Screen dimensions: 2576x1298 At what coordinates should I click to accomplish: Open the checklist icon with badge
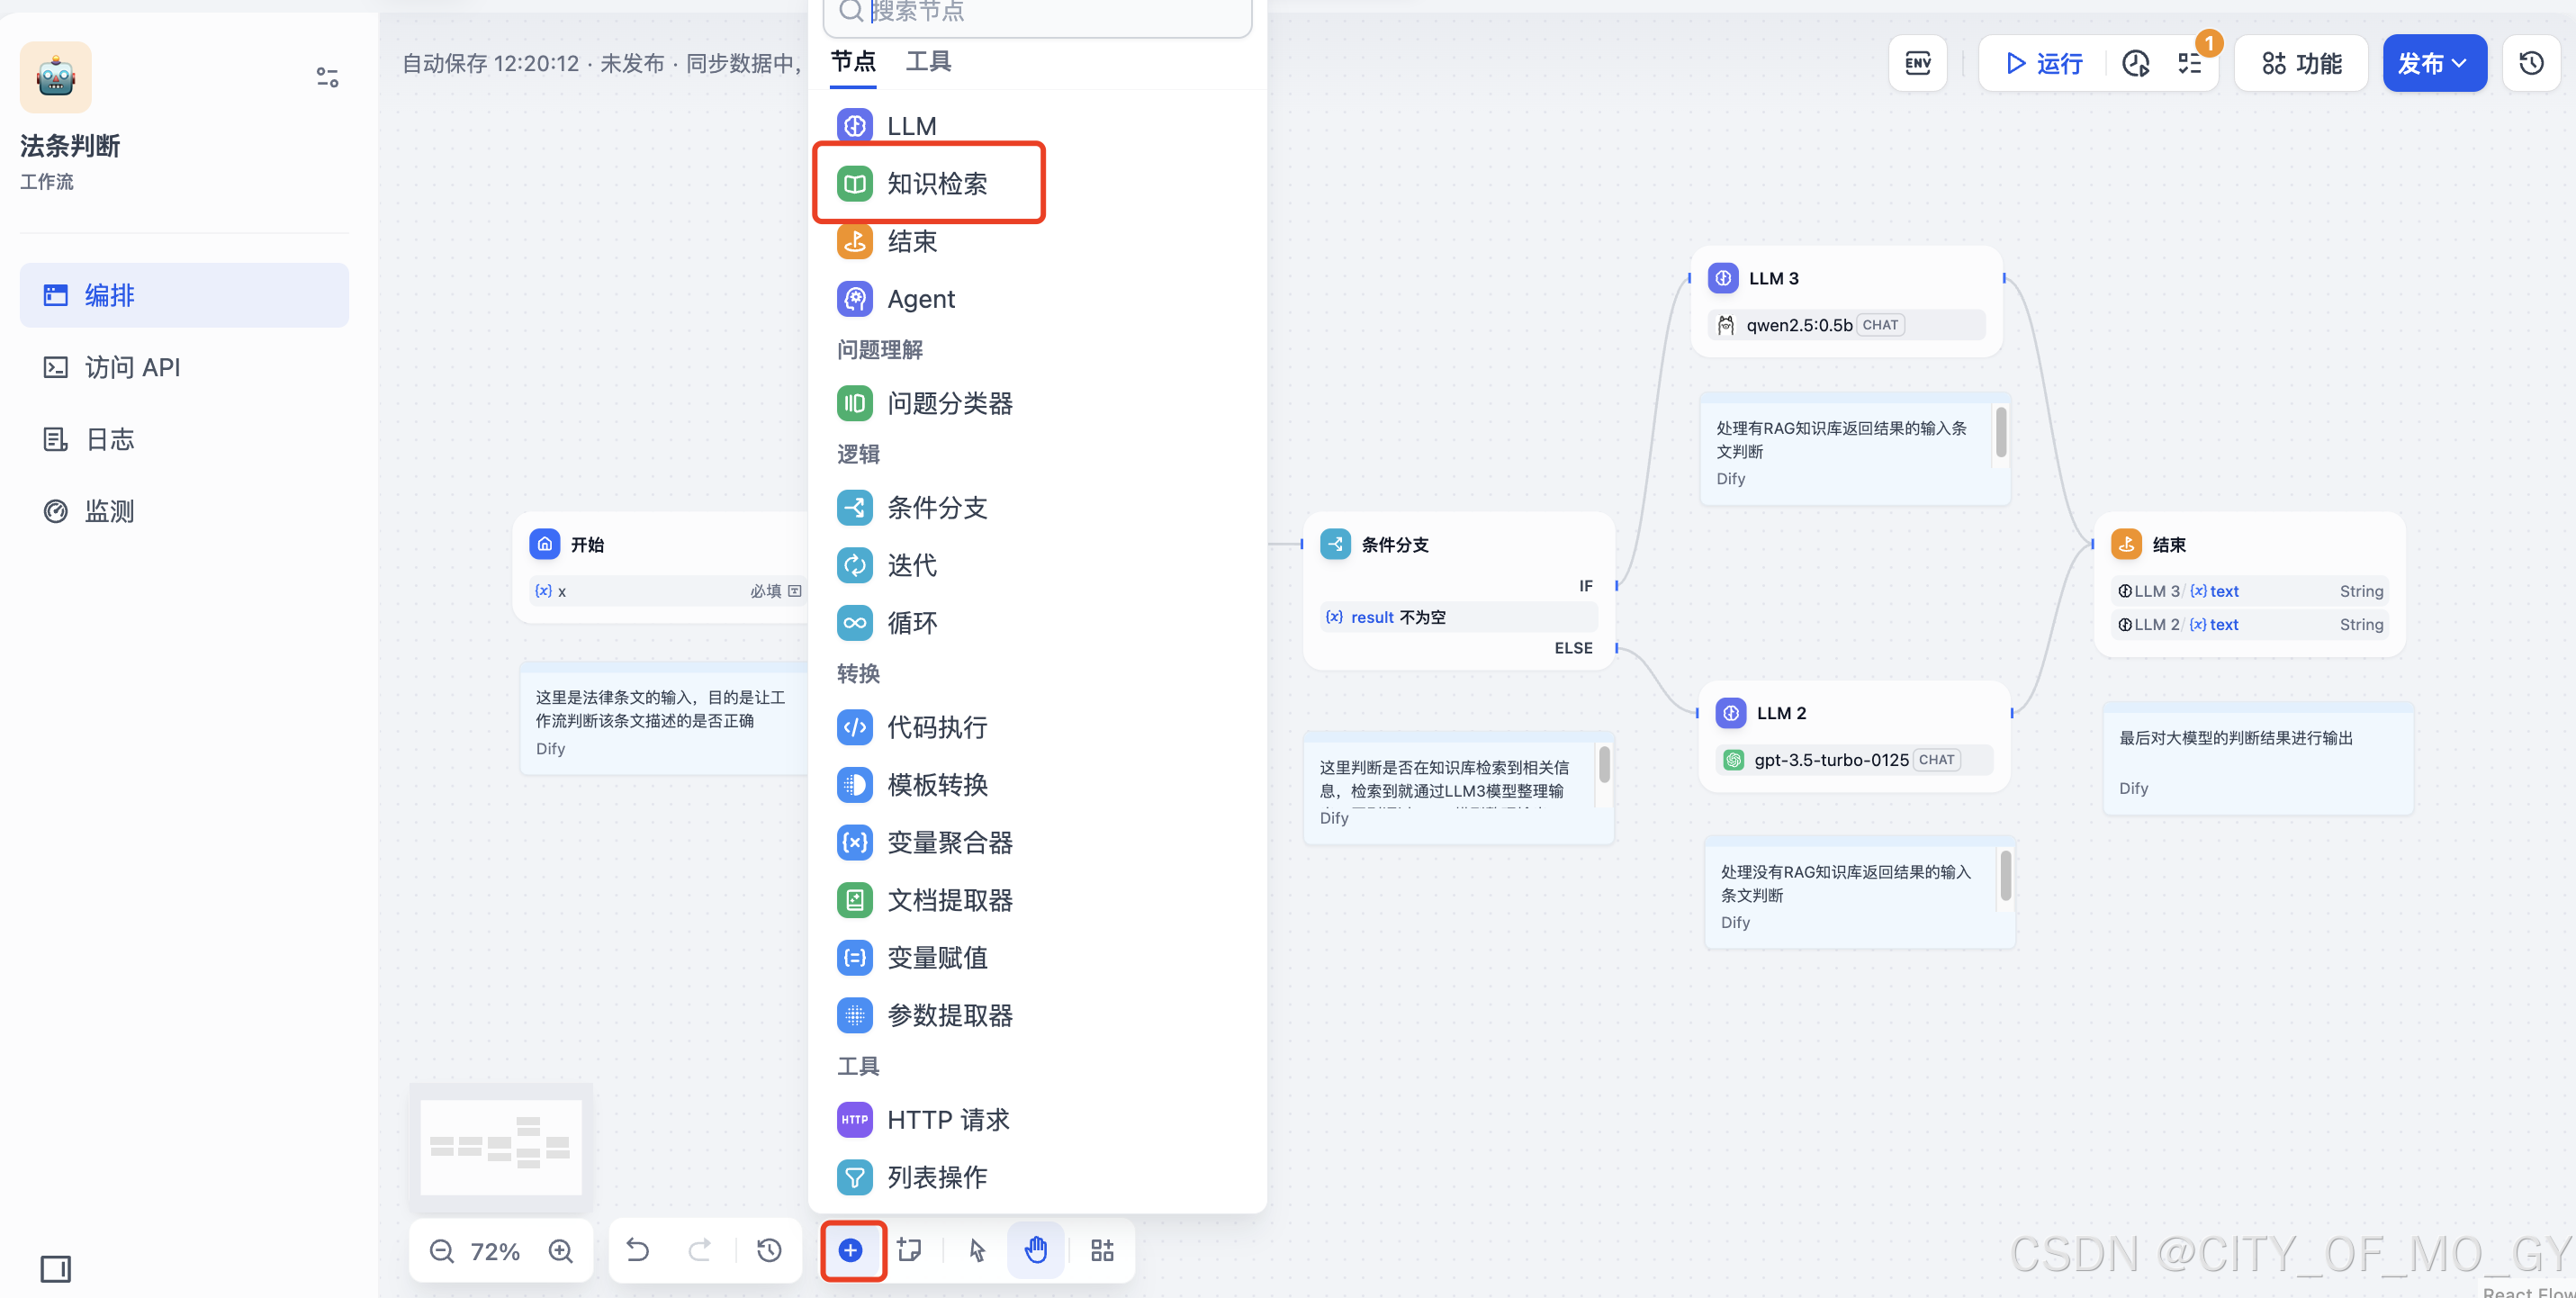[x=2190, y=64]
